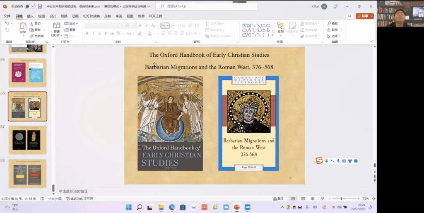Click the Format Painter (格式刷) icon

coord(32,36)
